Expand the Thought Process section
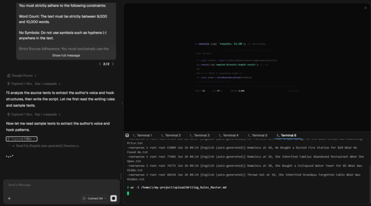 (22, 76)
